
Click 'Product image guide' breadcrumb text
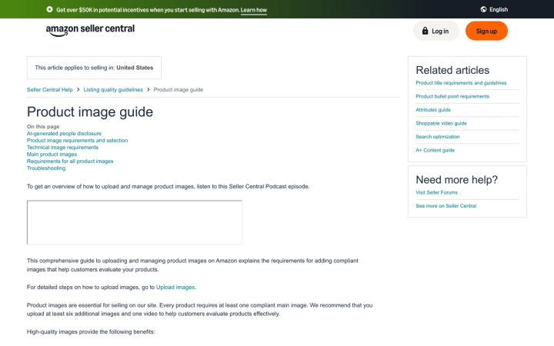[179, 90]
